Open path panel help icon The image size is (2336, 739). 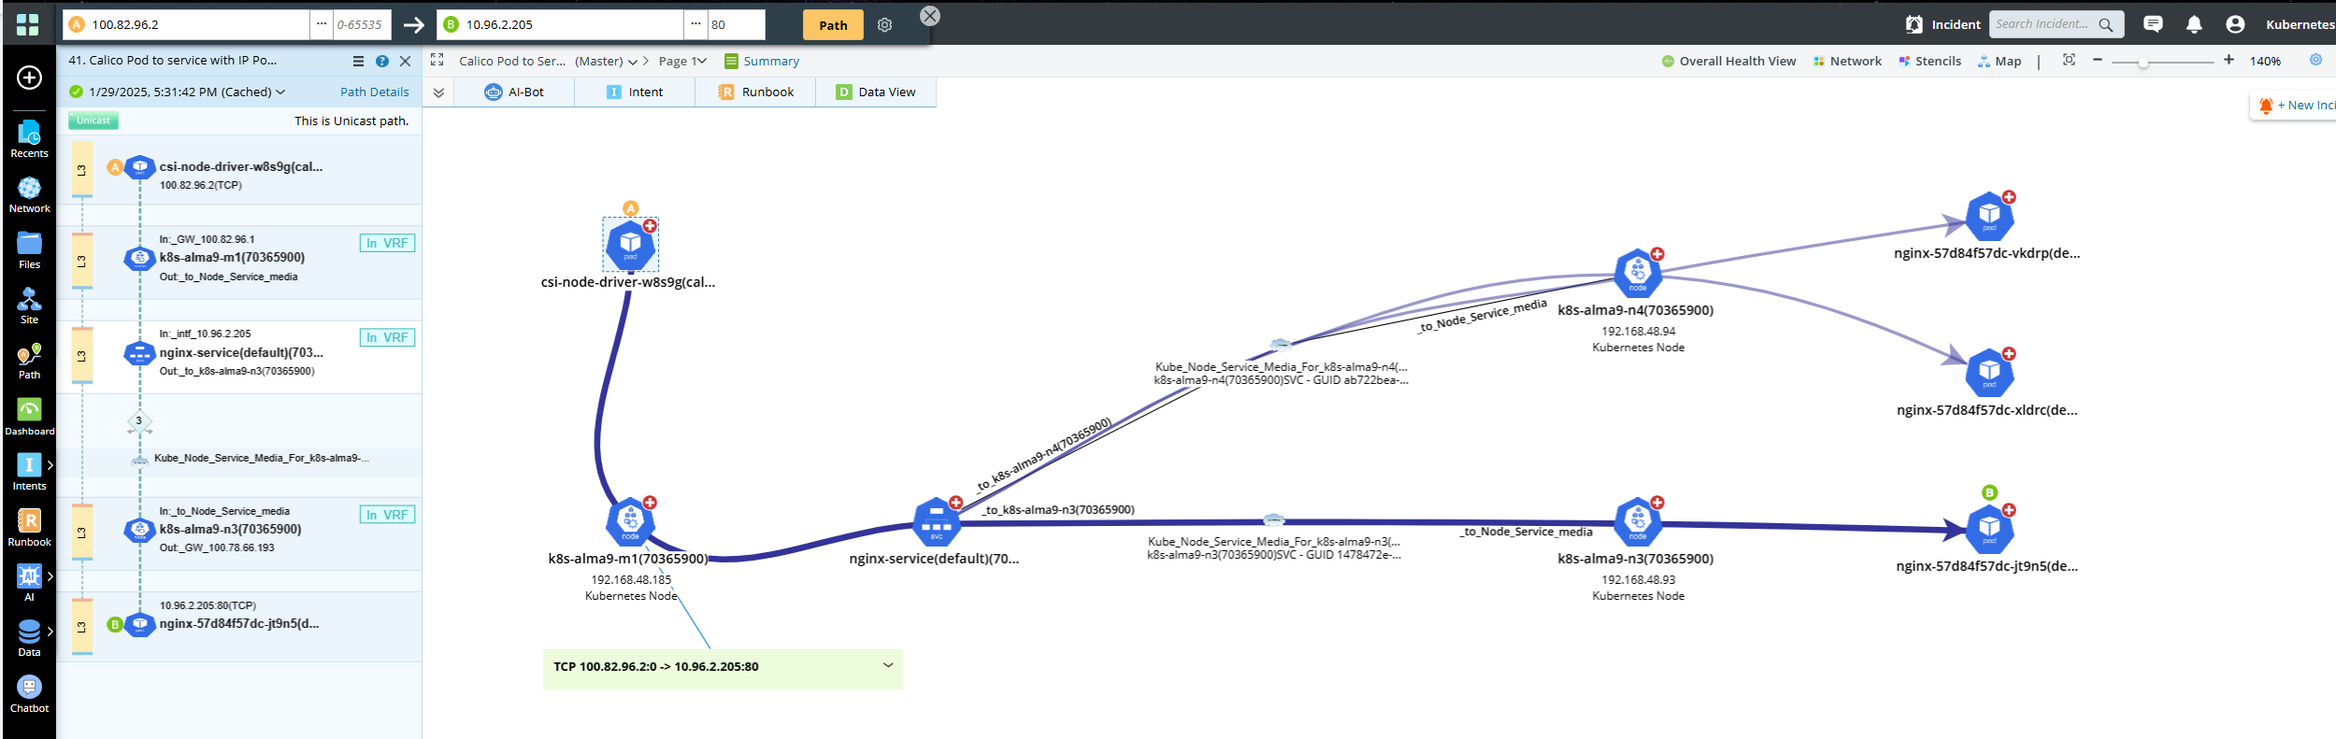point(381,61)
